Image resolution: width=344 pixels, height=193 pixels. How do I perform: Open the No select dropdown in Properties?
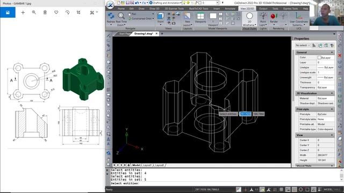point(303,45)
